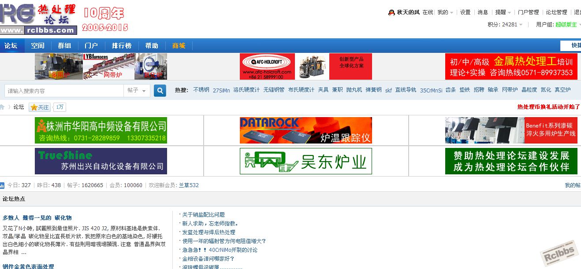
Task: Open the hot topic 钢件金黄色表面处理
Action: [28, 266]
